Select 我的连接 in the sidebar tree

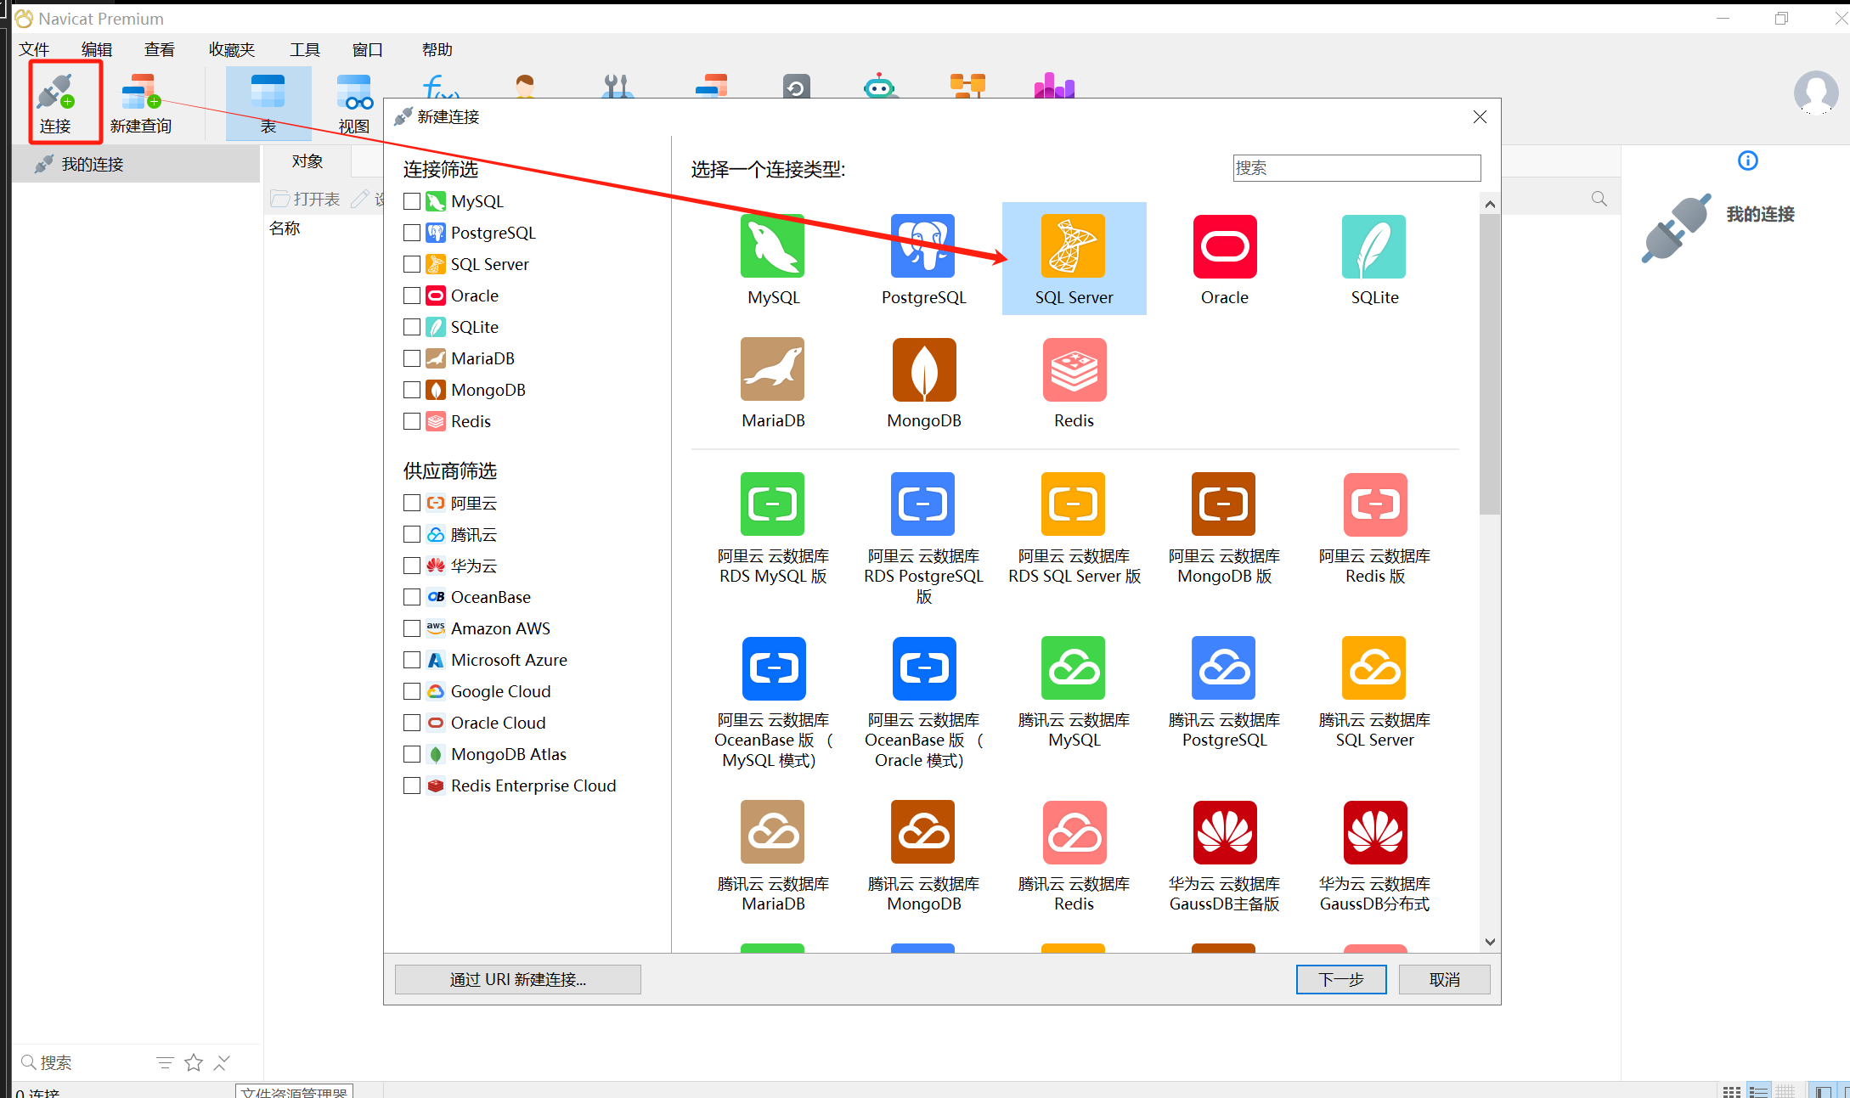tap(93, 164)
